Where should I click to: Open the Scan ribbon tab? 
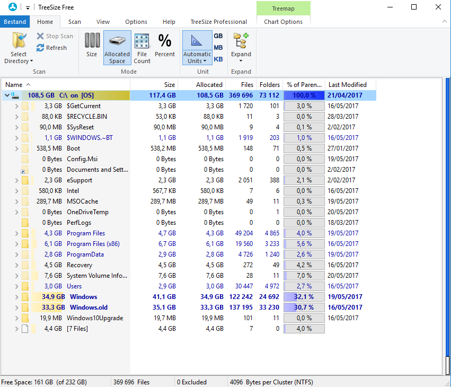pos(75,22)
